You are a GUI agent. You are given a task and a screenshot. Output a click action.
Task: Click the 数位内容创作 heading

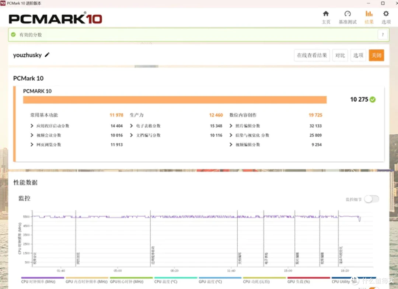tap(243, 115)
